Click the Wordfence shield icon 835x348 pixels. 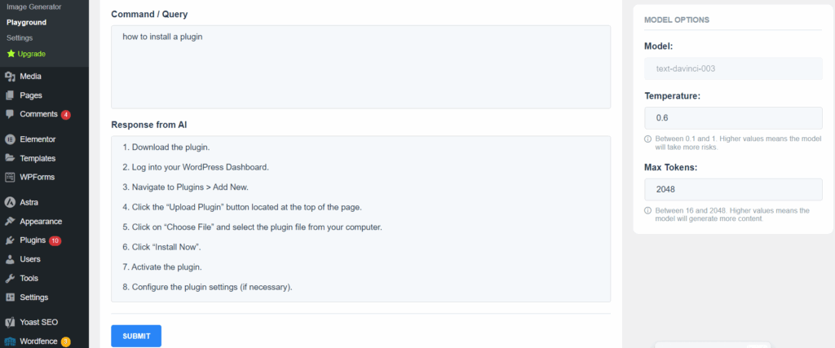(10, 341)
